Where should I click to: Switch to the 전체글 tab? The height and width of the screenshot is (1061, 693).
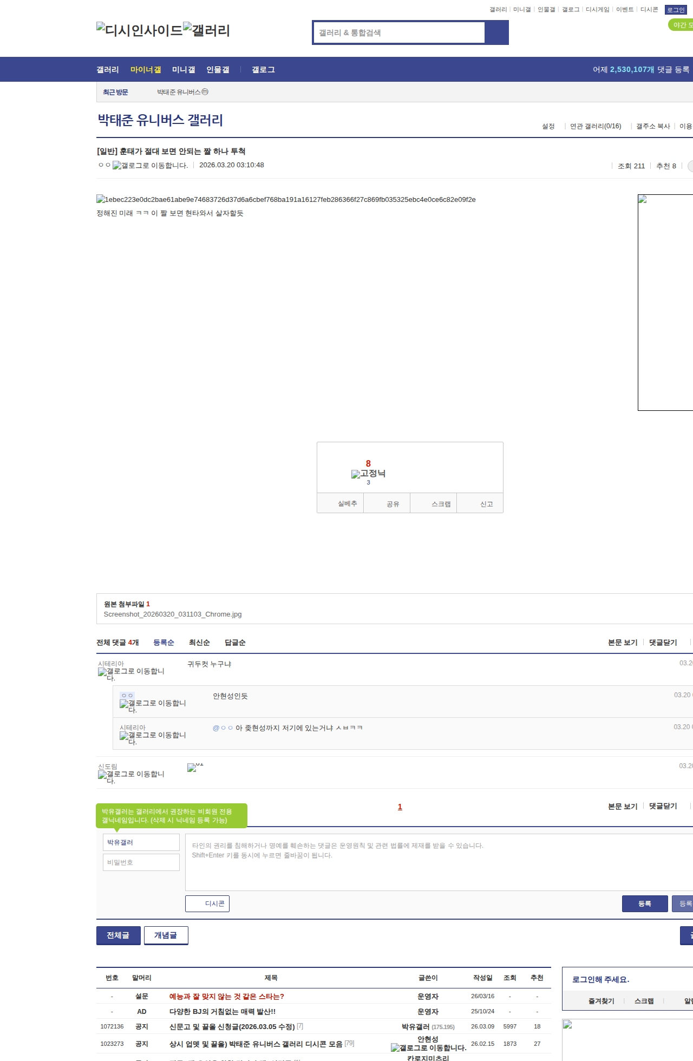(x=118, y=935)
